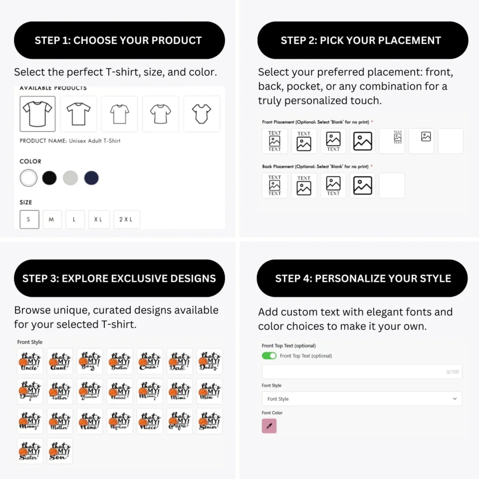Click the Front Top Text input field
The image size is (479, 479).
coord(362,371)
